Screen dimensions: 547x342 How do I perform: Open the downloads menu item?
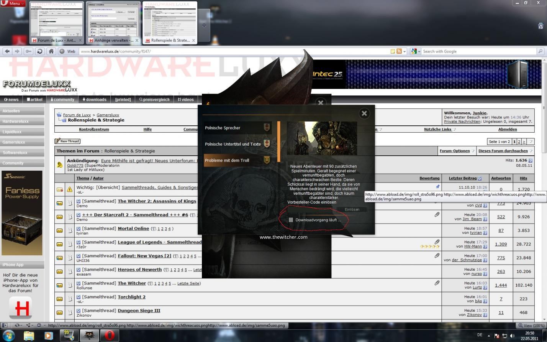tap(95, 99)
